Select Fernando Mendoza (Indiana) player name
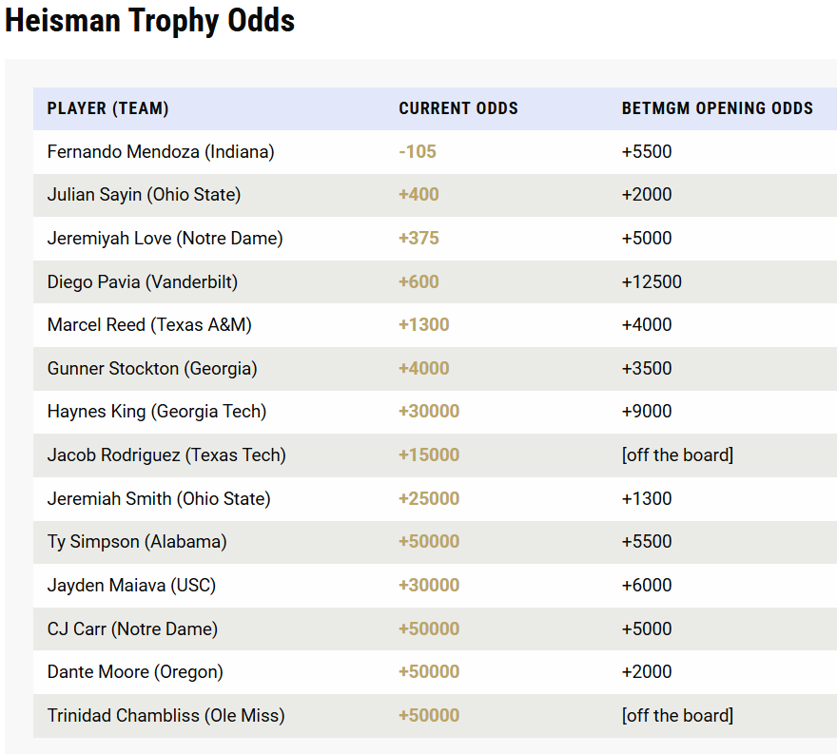Screen dimensions: 837x754 [x=161, y=151]
